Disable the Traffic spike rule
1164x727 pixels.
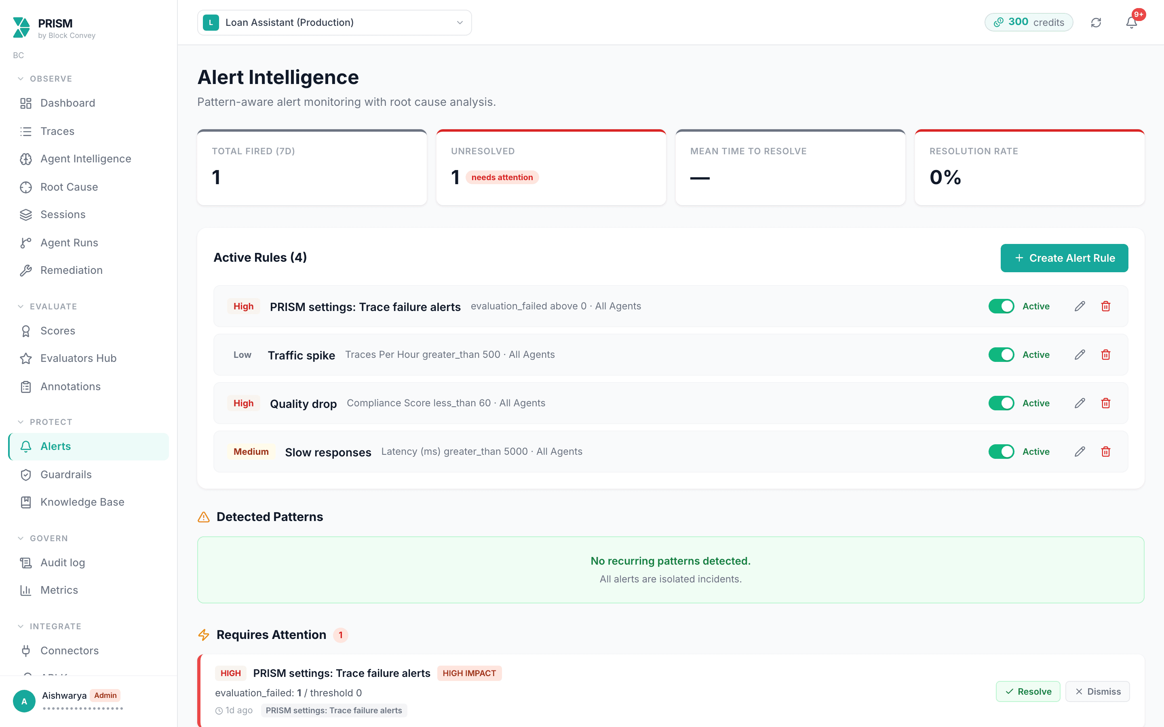pyautogui.click(x=1002, y=355)
